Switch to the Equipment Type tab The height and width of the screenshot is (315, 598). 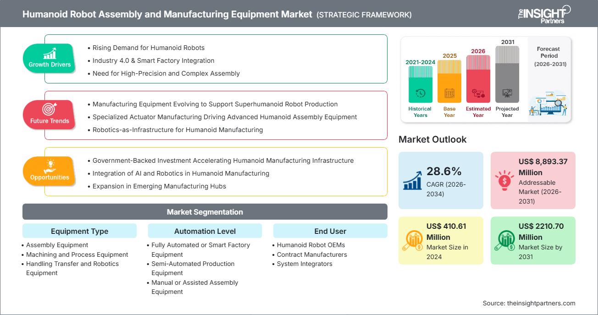pos(79,231)
